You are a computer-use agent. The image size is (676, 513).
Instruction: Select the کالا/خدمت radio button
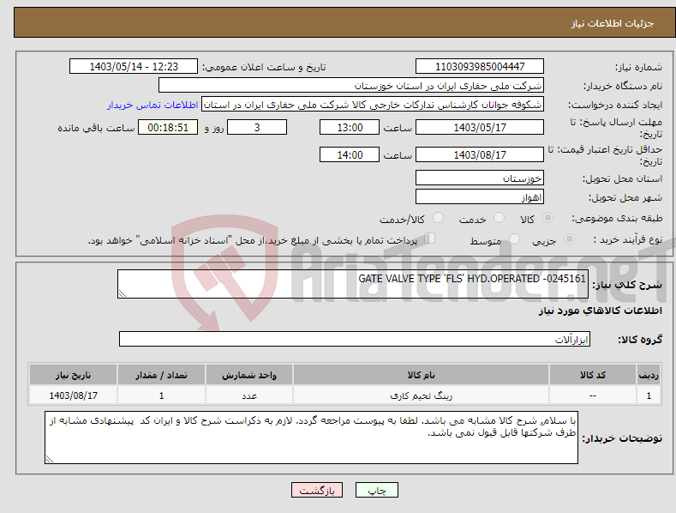pos(438,218)
